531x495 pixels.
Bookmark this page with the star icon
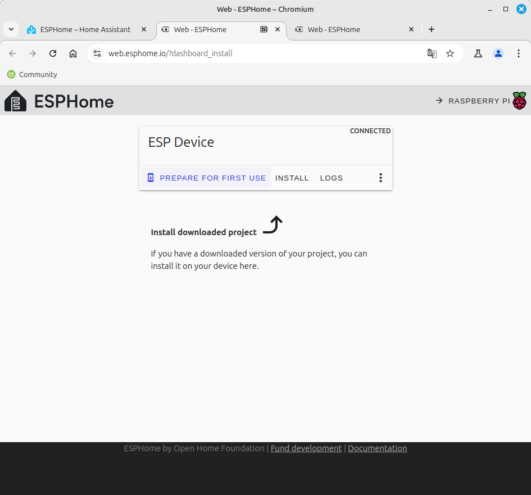(450, 53)
